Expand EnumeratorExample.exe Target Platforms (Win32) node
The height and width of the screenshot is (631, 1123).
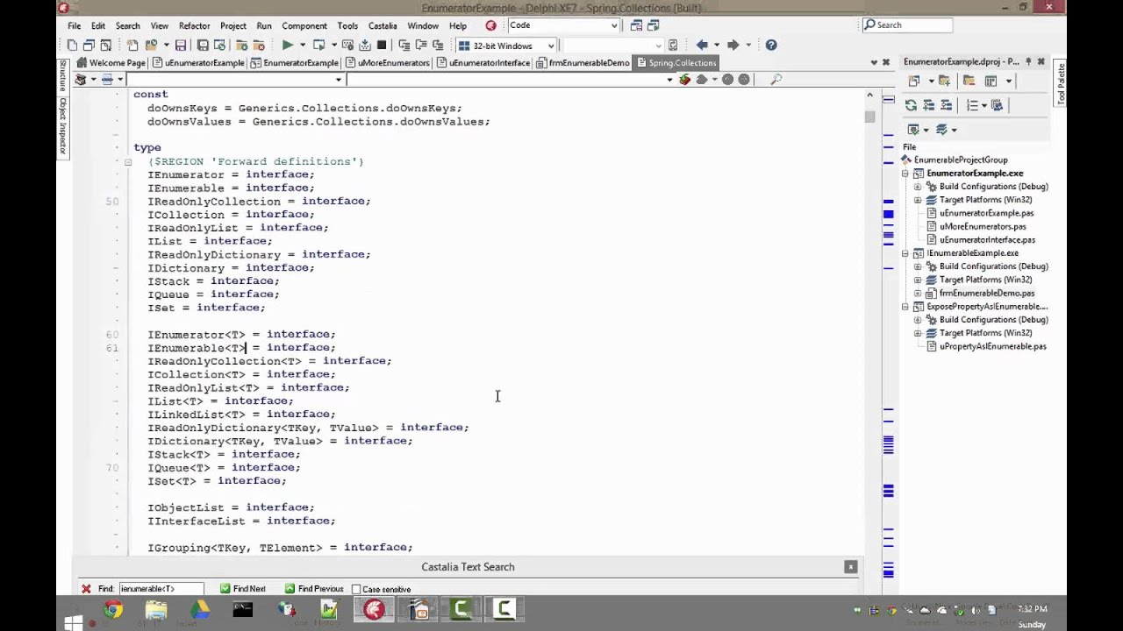tap(918, 200)
